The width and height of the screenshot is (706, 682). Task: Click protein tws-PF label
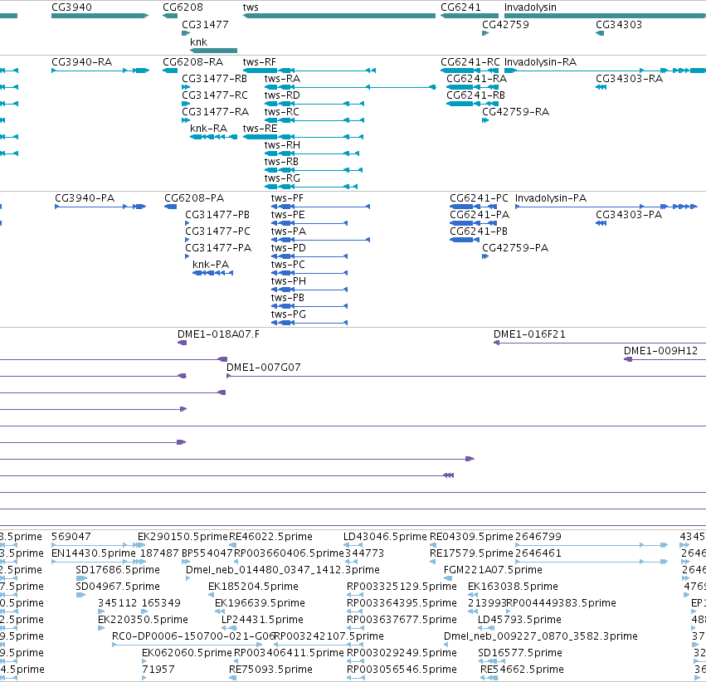(287, 198)
